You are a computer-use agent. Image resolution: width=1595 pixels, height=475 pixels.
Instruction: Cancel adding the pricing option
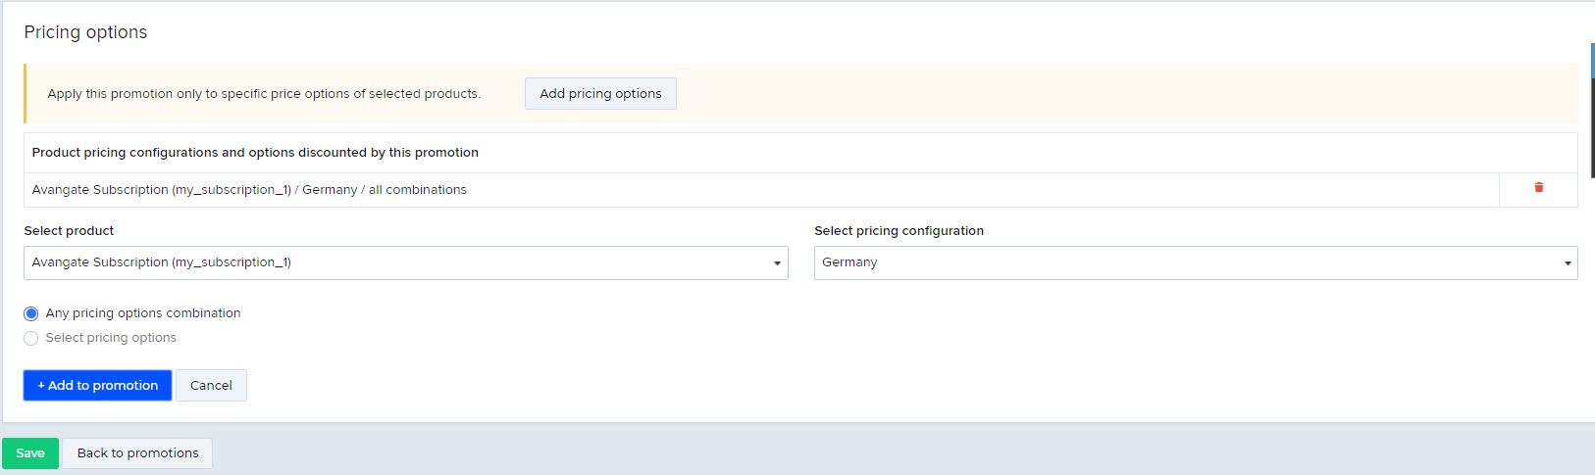211,385
